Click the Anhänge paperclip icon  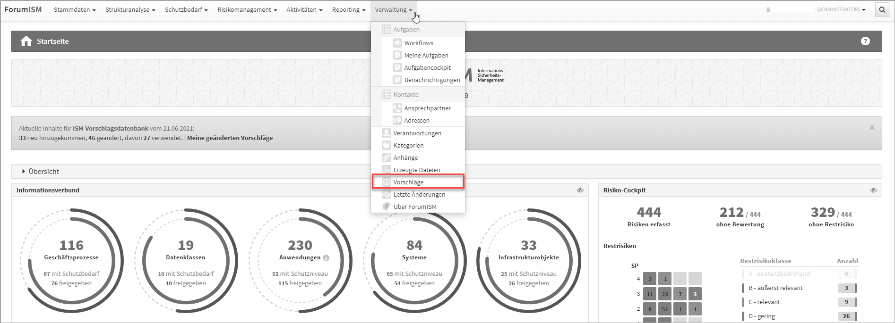tap(387, 157)
